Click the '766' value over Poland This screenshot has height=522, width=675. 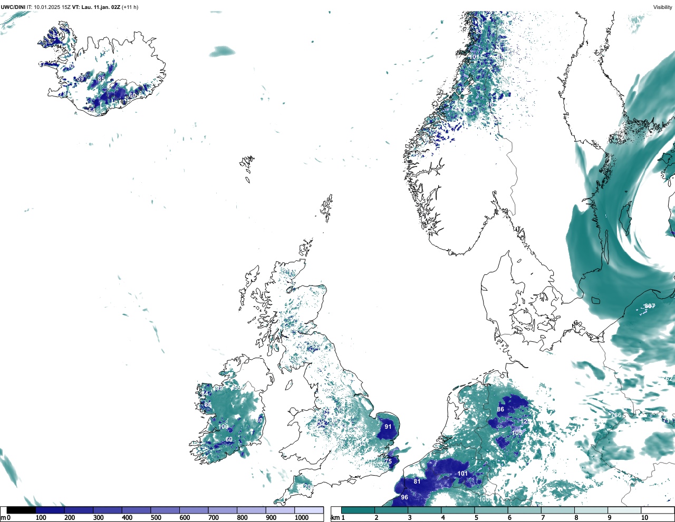(x=616, y=415)
